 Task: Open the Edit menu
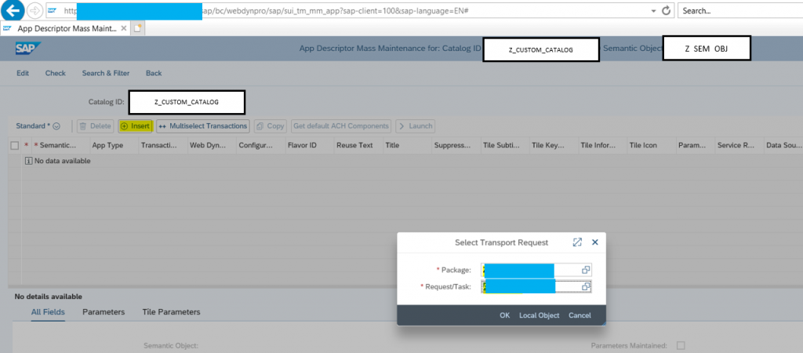(23, 73)
